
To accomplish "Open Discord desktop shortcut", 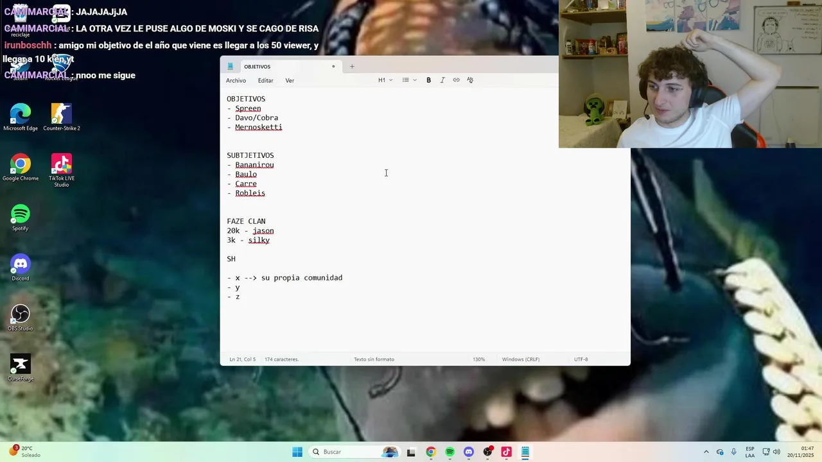I will click(x=21, y=268).
